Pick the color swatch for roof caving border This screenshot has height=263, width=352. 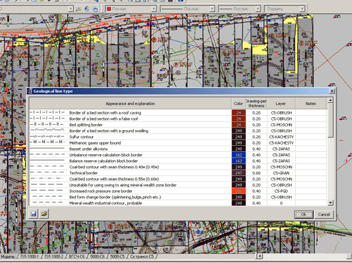coord(239,112)
